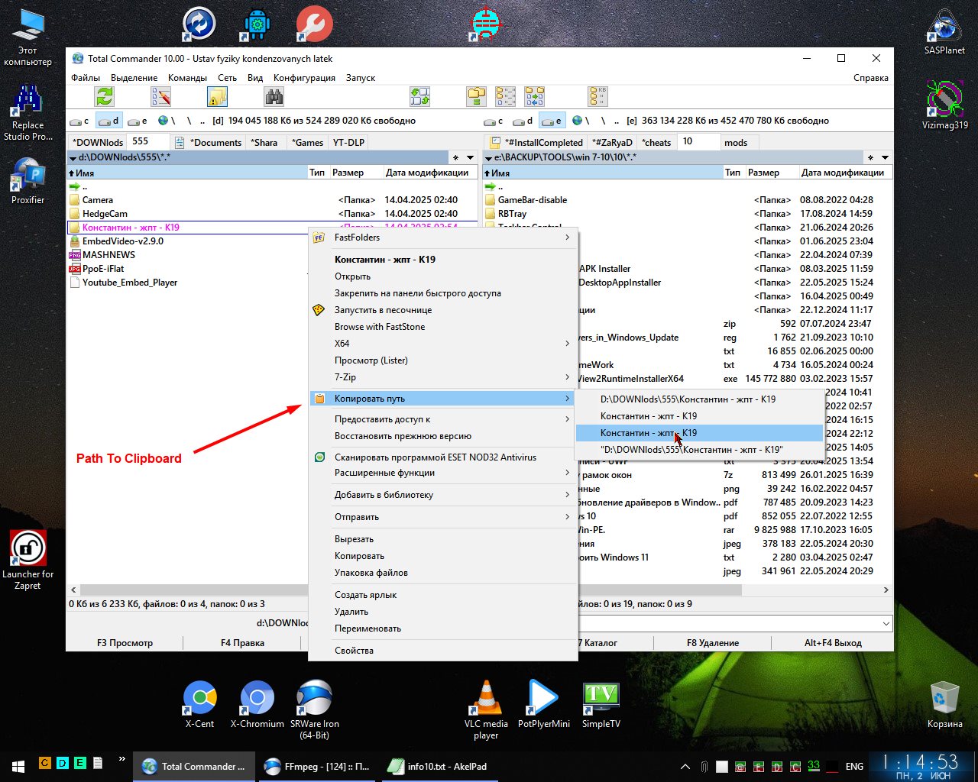
Task: Select drive c in the left panel
Action: point(79,121)
